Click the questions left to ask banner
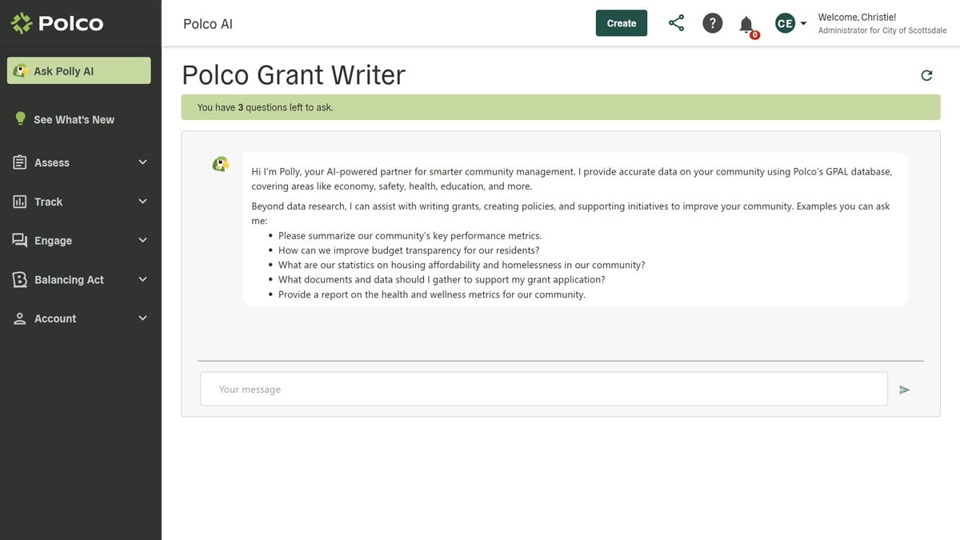Viewport: 960px width, 540px height. pos(561,107)
